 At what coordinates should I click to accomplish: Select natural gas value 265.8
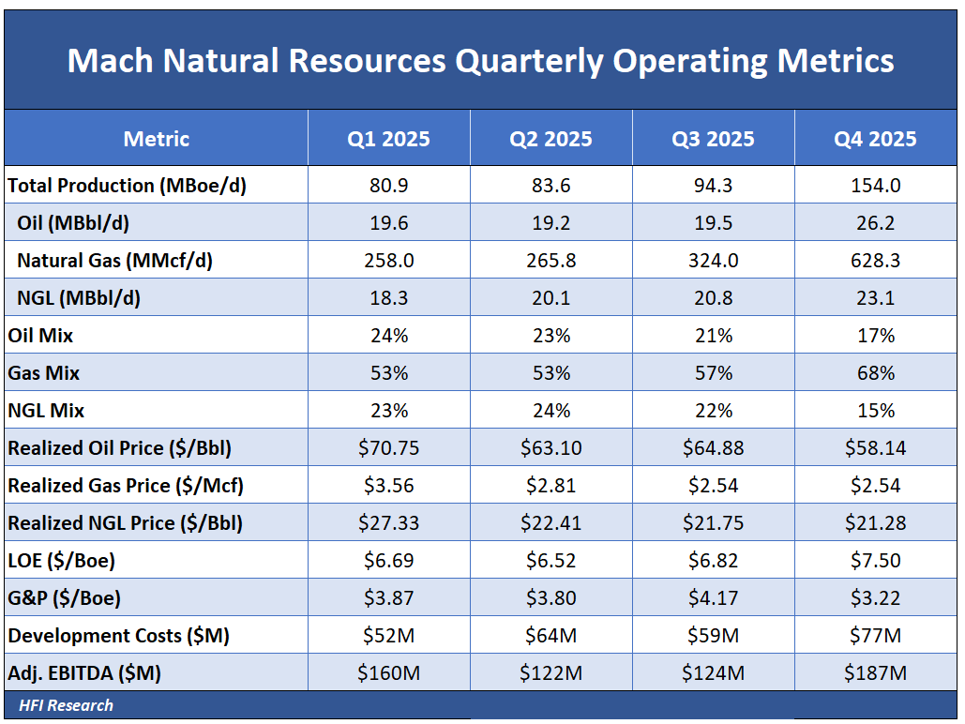coord(550,261)
